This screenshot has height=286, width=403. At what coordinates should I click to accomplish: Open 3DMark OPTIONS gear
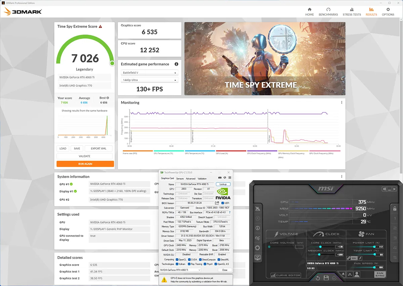(388, 12)
